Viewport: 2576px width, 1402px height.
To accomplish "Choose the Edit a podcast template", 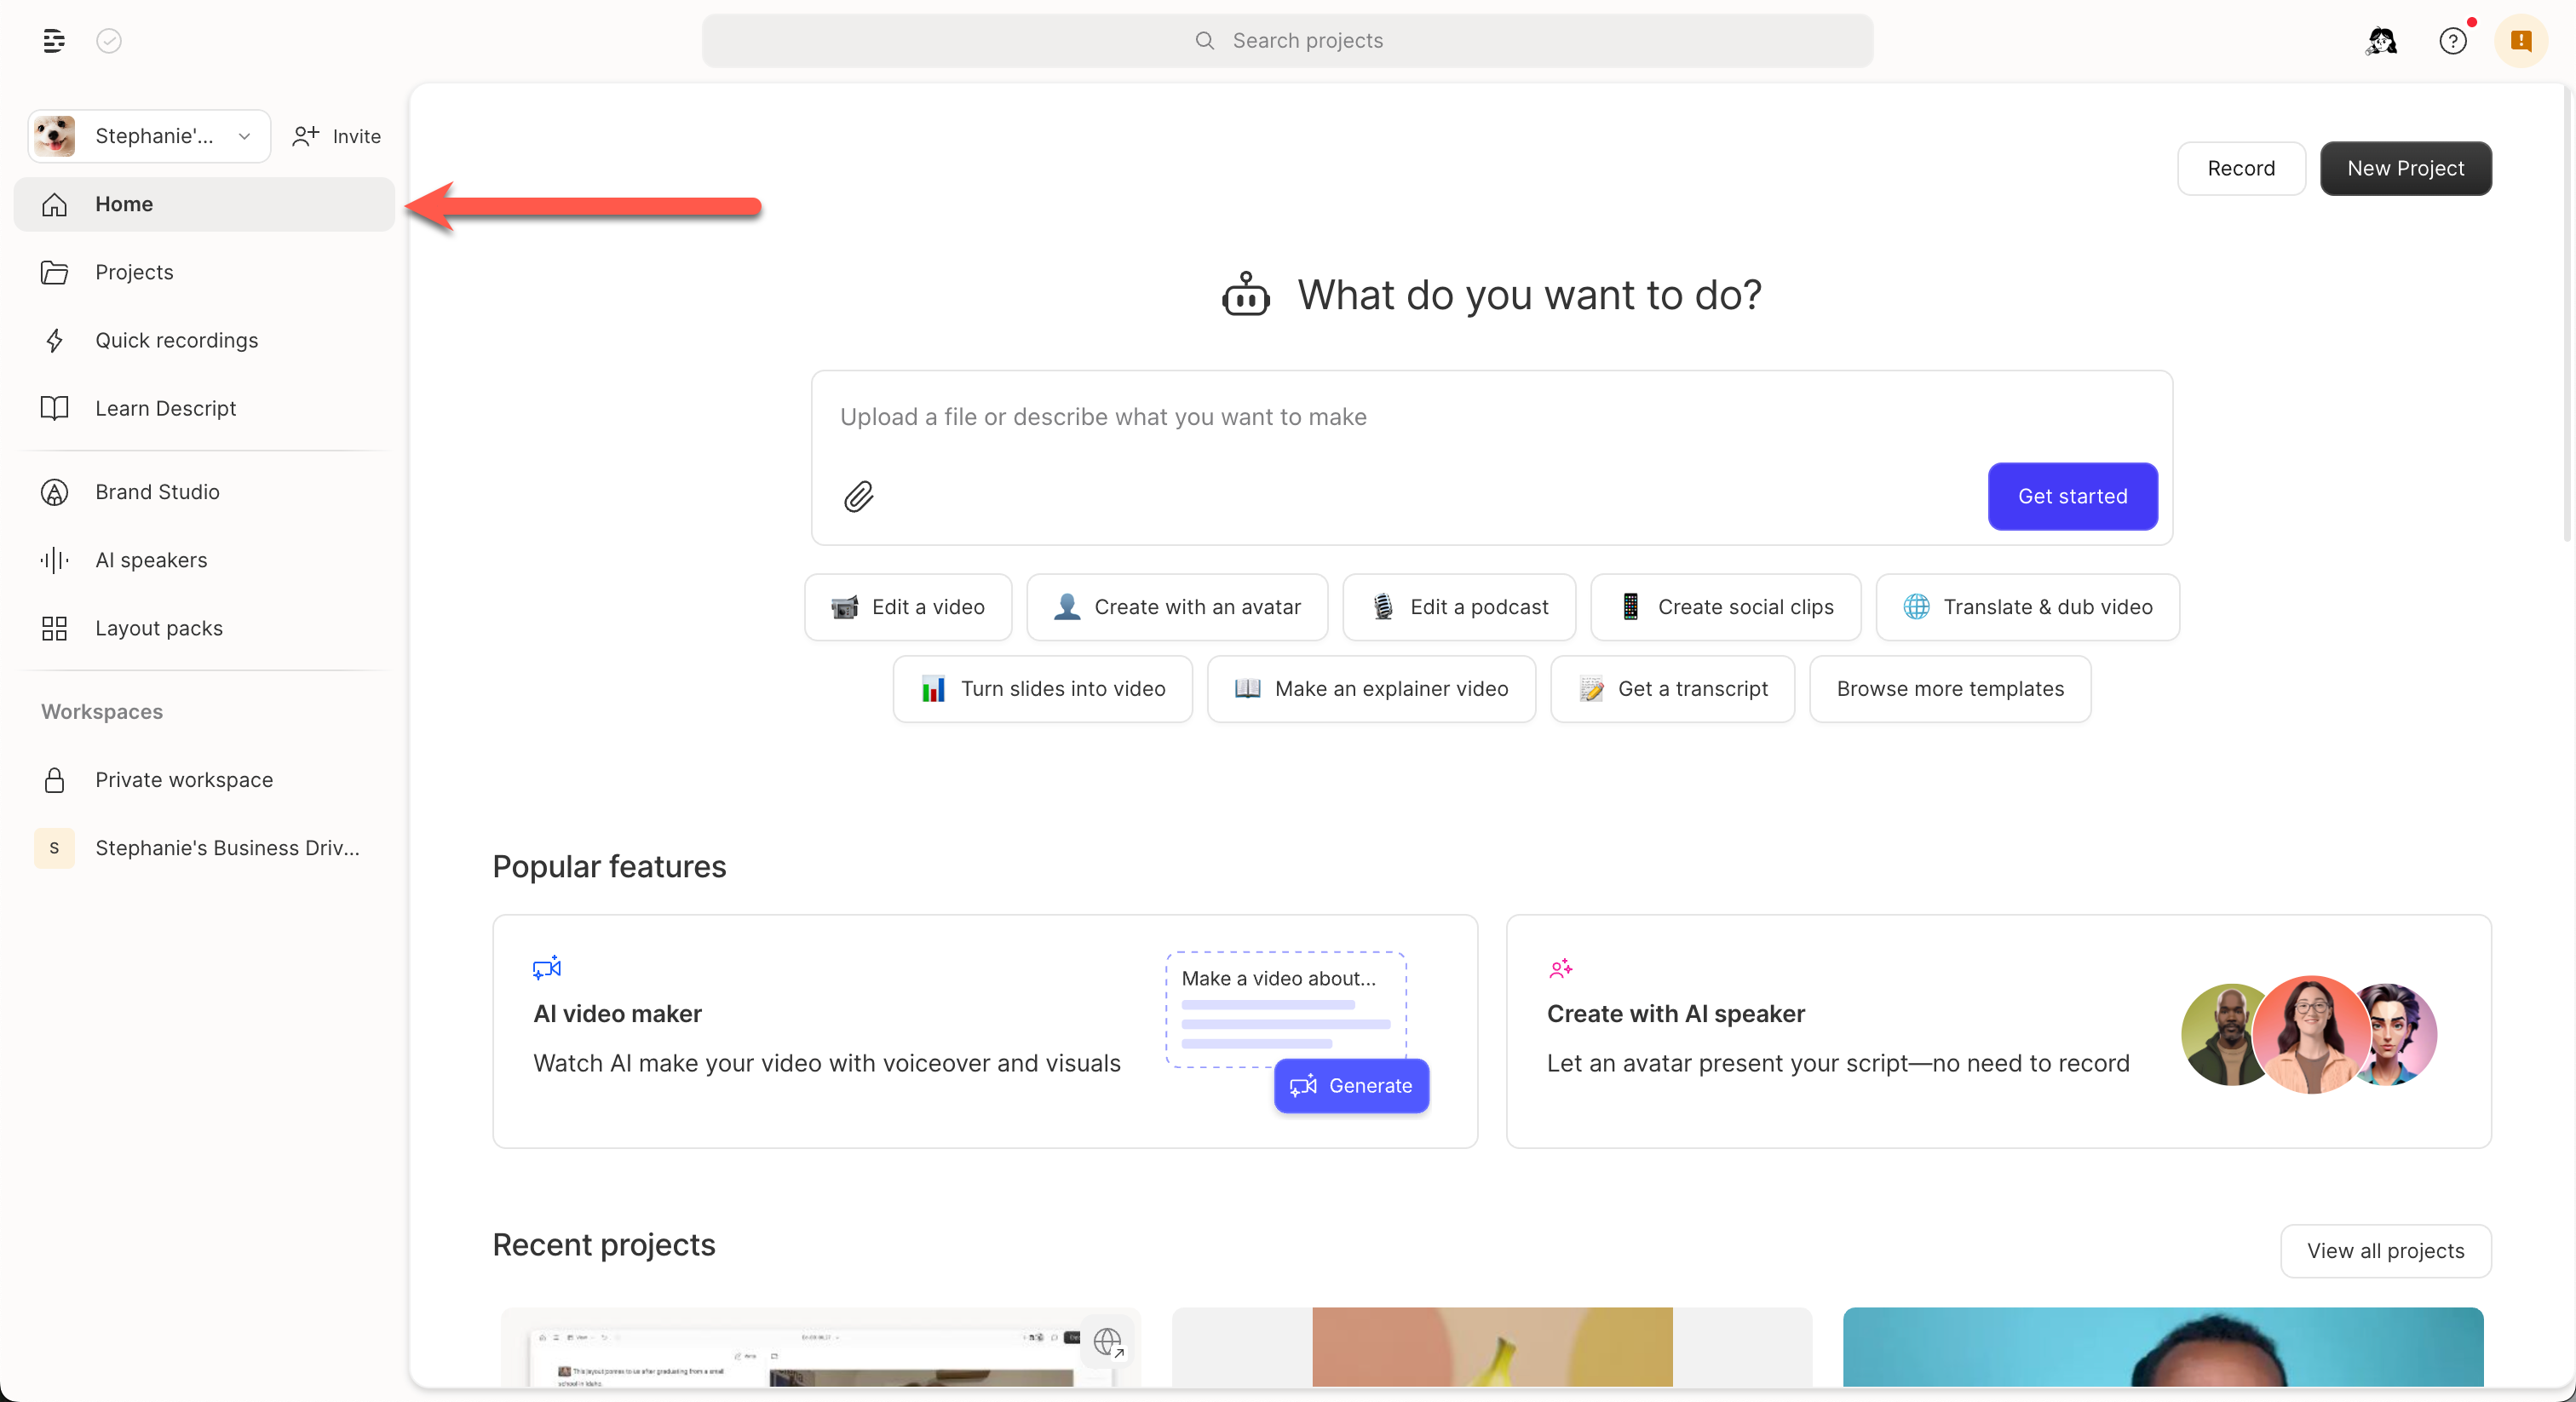I will click(x=1458, y=607).
